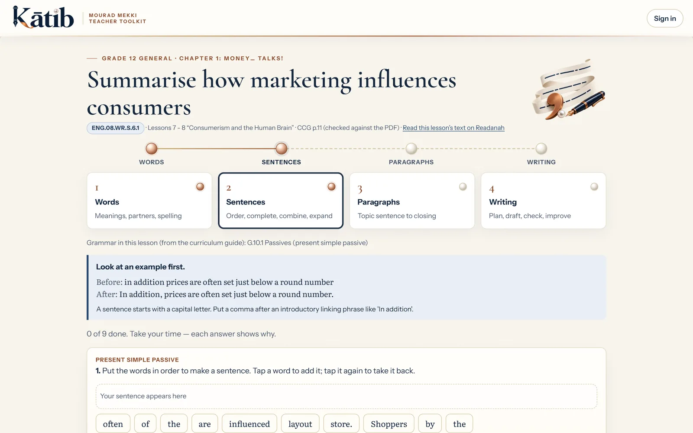Open the Readanah lesson text link
Viewport: 693px width, 433px height.
[453, 128]
